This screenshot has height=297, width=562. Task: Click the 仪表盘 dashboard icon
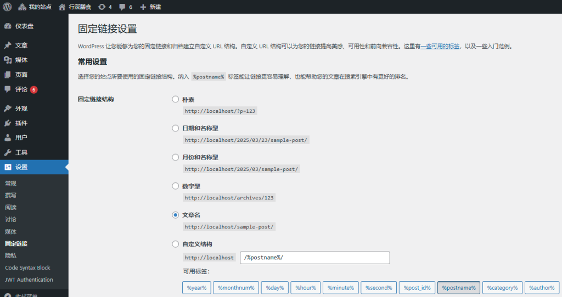8,26
